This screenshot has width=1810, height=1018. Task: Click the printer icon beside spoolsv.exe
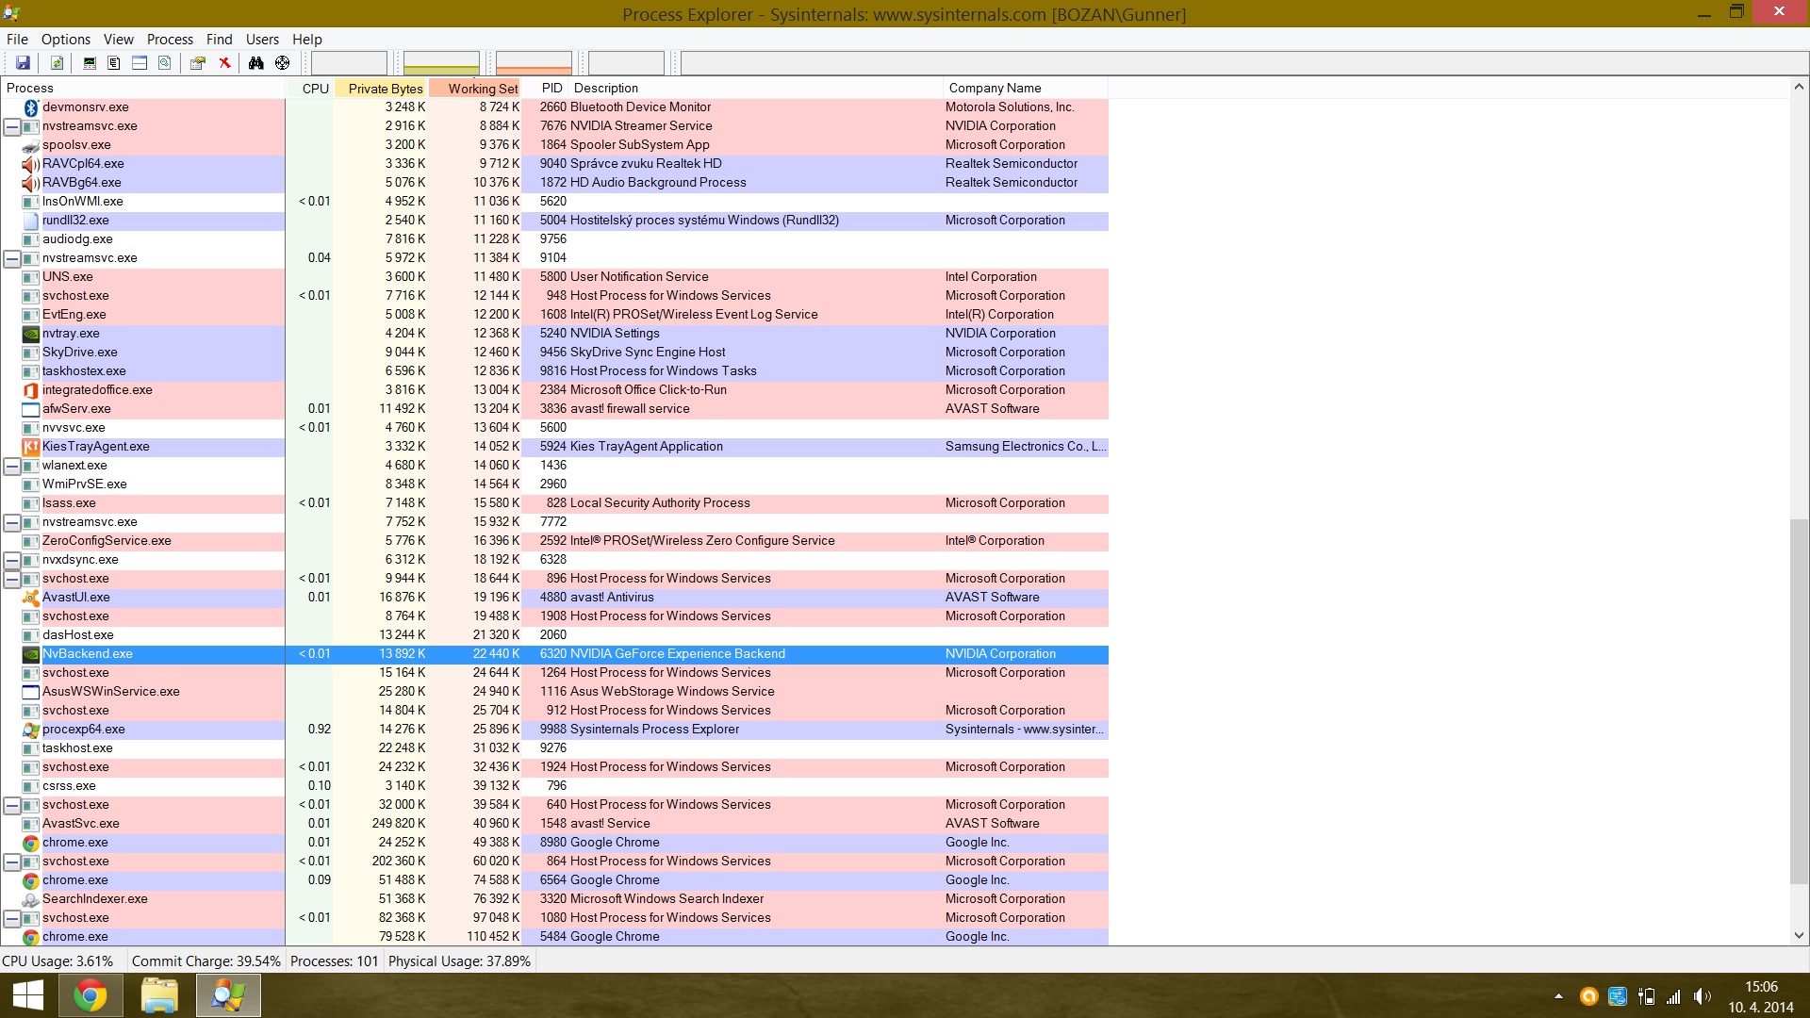31,145
